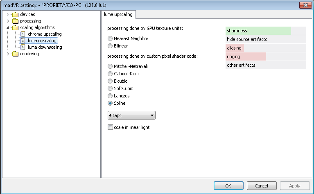
Task: Click the scaling algorithms folder icon
Action: (x=15, y=28)
